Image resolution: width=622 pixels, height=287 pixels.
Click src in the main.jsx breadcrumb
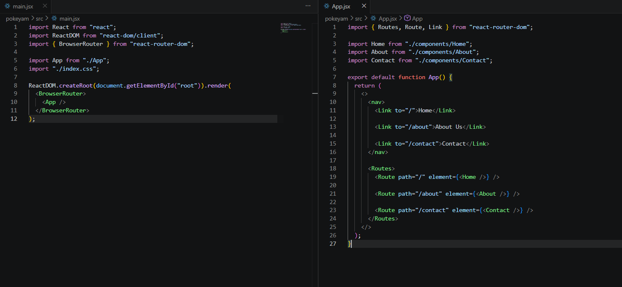click(39, 19)
